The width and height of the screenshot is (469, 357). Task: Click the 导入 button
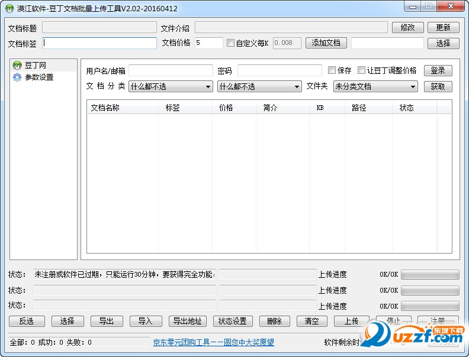[x=146, y=321]
